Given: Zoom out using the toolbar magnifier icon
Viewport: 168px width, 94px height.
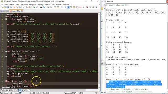Looking at the screenshot, I should (x=51, y=7).
